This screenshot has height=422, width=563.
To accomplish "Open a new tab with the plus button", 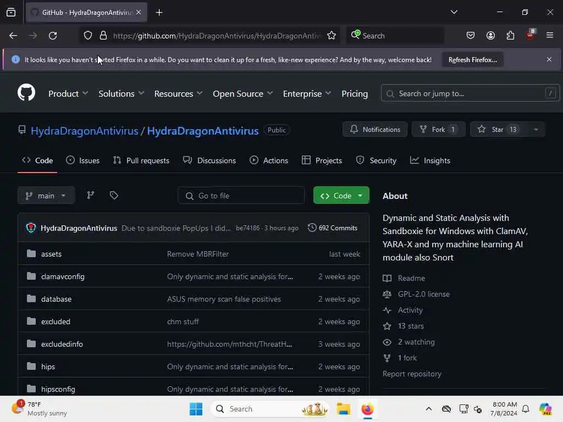I will click(x=159, y=13).
